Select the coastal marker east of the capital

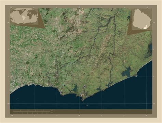[x=87, y=97]
